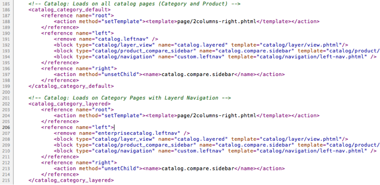
Task: Click name="catalog.compare.sidebar" on line 209
Action: tap(247, 145)
